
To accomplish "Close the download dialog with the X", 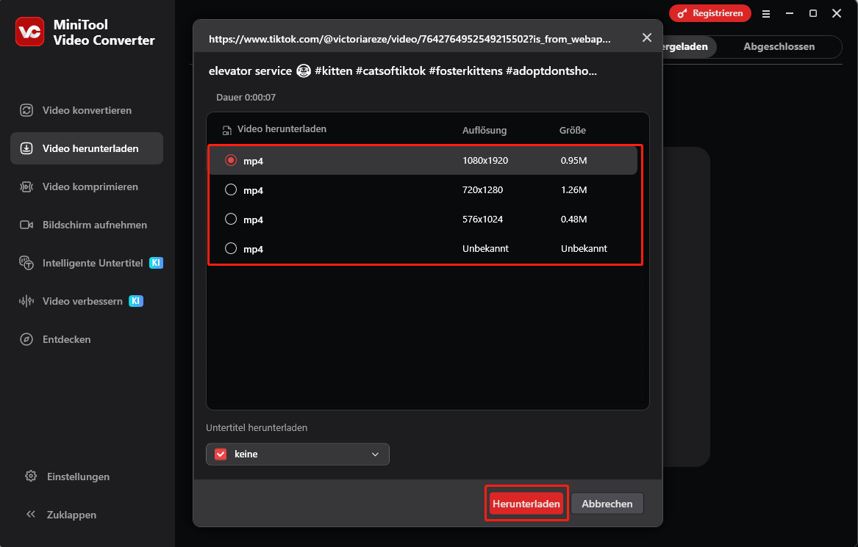I will (647, 37).
